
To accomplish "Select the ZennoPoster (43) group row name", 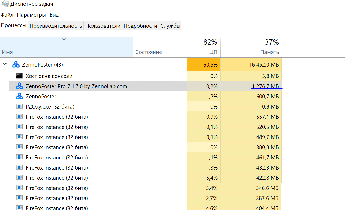I will pyautogui.click(x=43, y=65).
